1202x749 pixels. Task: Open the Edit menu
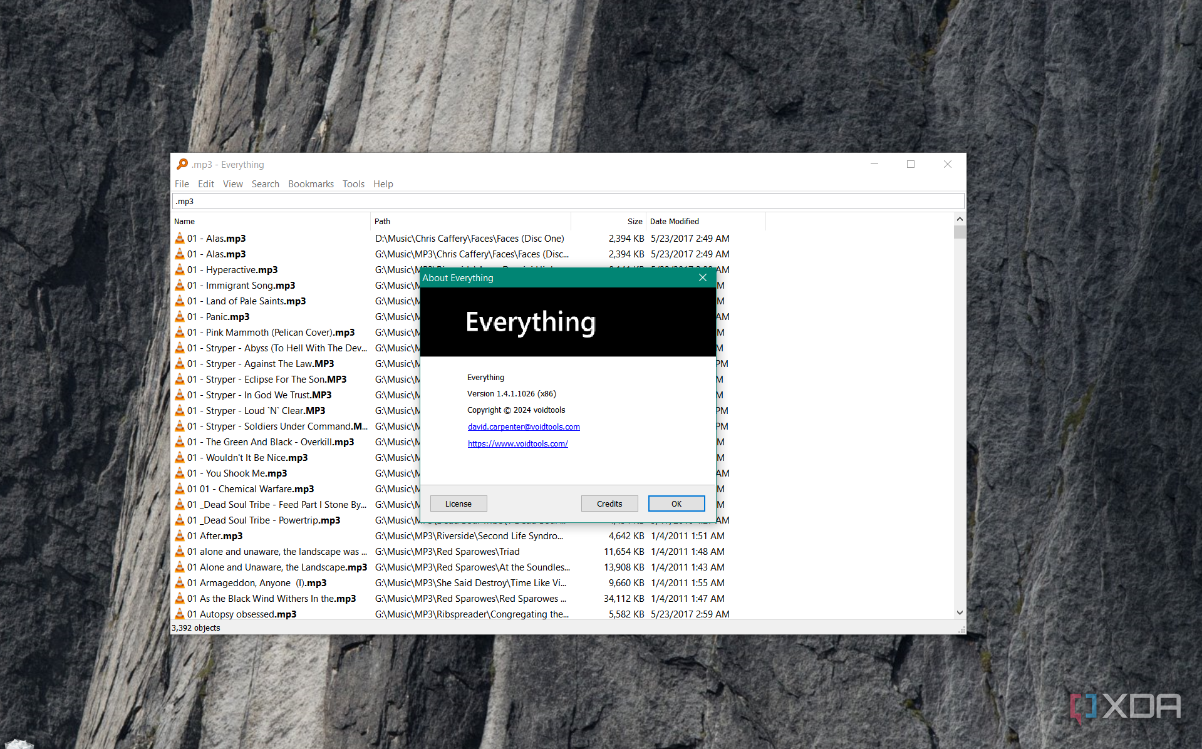pos(206,184)
